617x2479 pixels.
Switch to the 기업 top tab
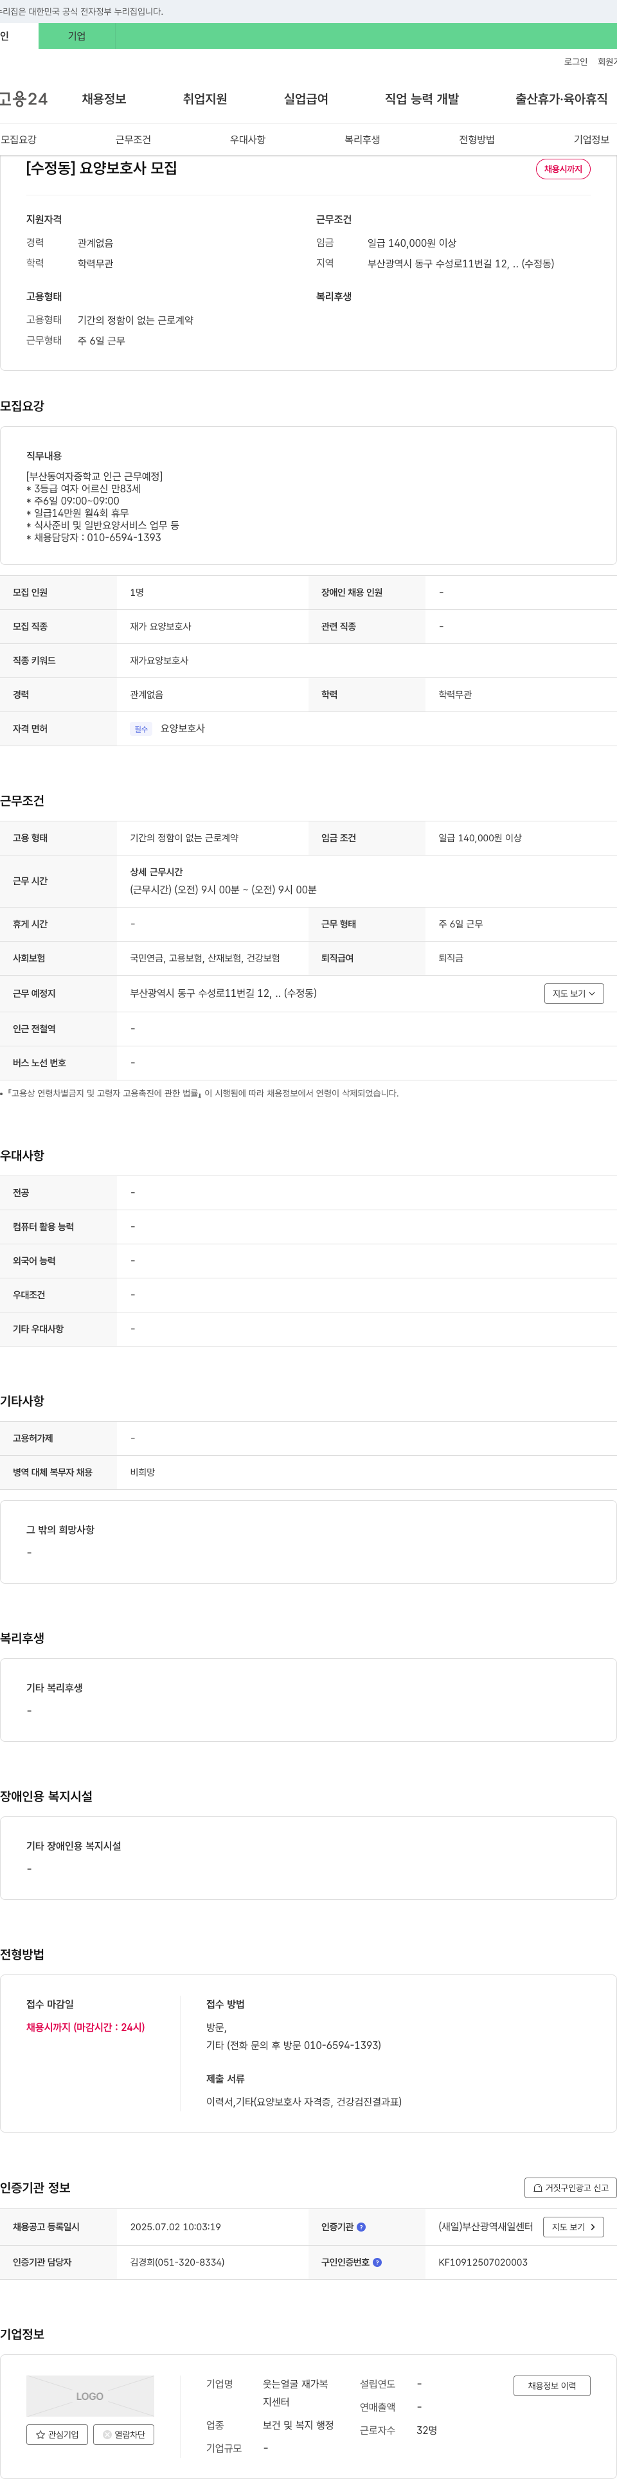77,35
